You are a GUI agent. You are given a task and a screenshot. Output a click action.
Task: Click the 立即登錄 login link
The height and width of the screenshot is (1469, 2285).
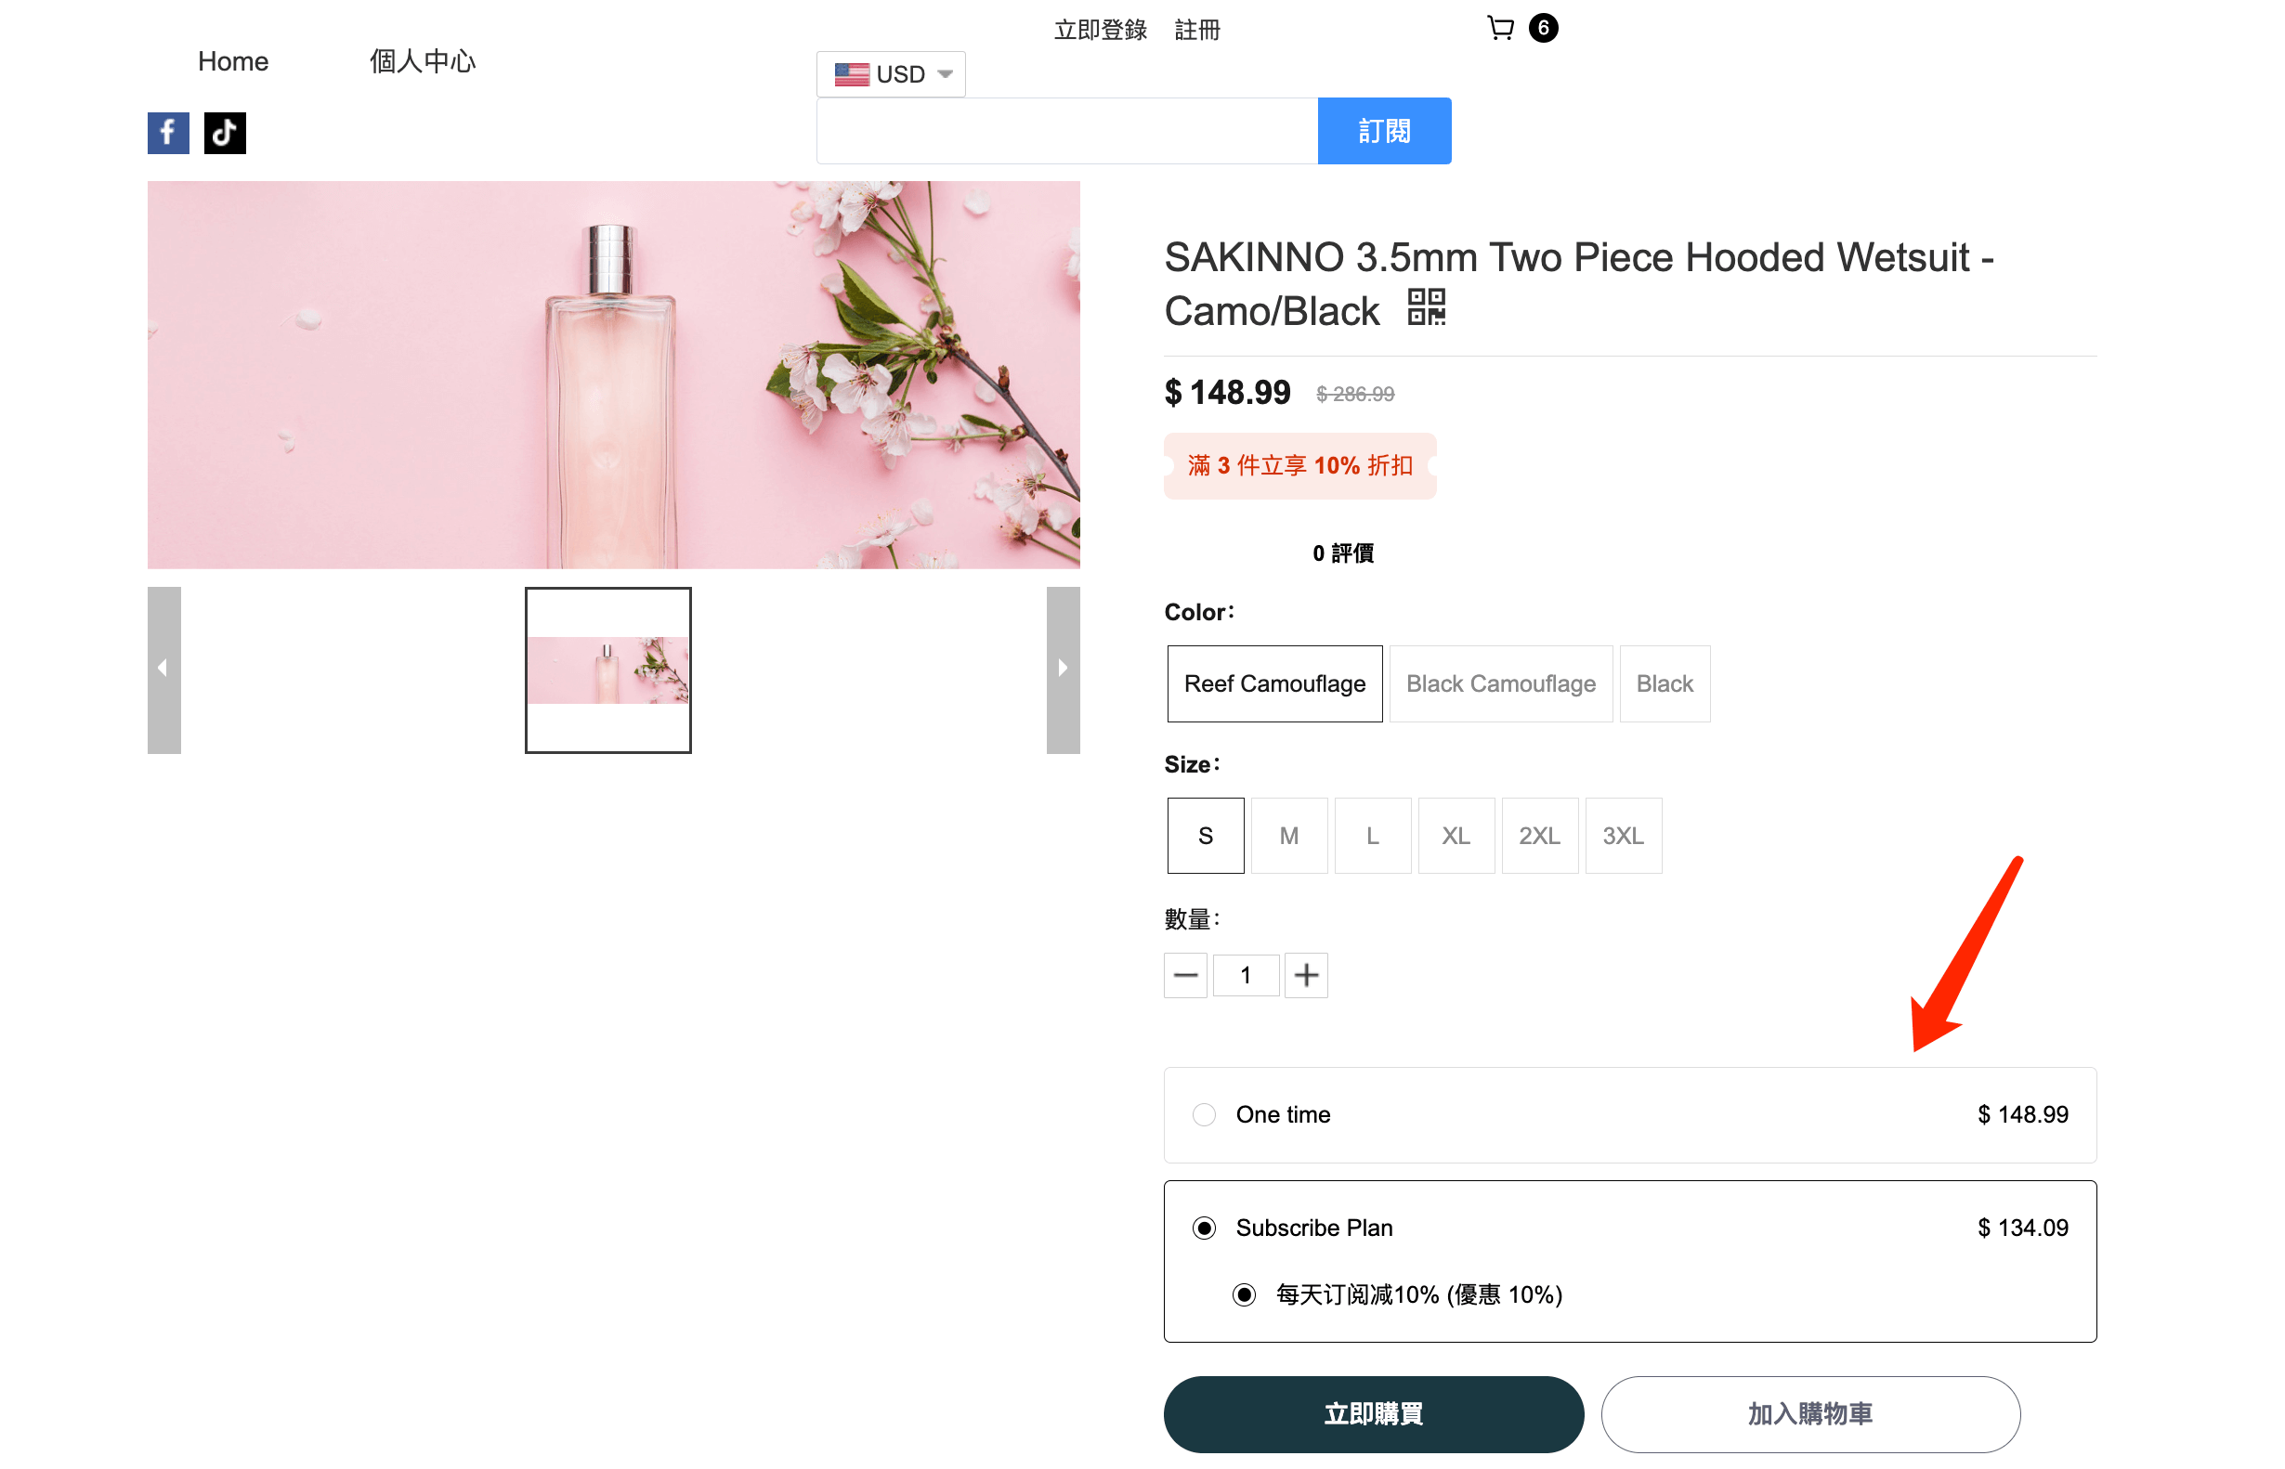[x=1100, y=31]
